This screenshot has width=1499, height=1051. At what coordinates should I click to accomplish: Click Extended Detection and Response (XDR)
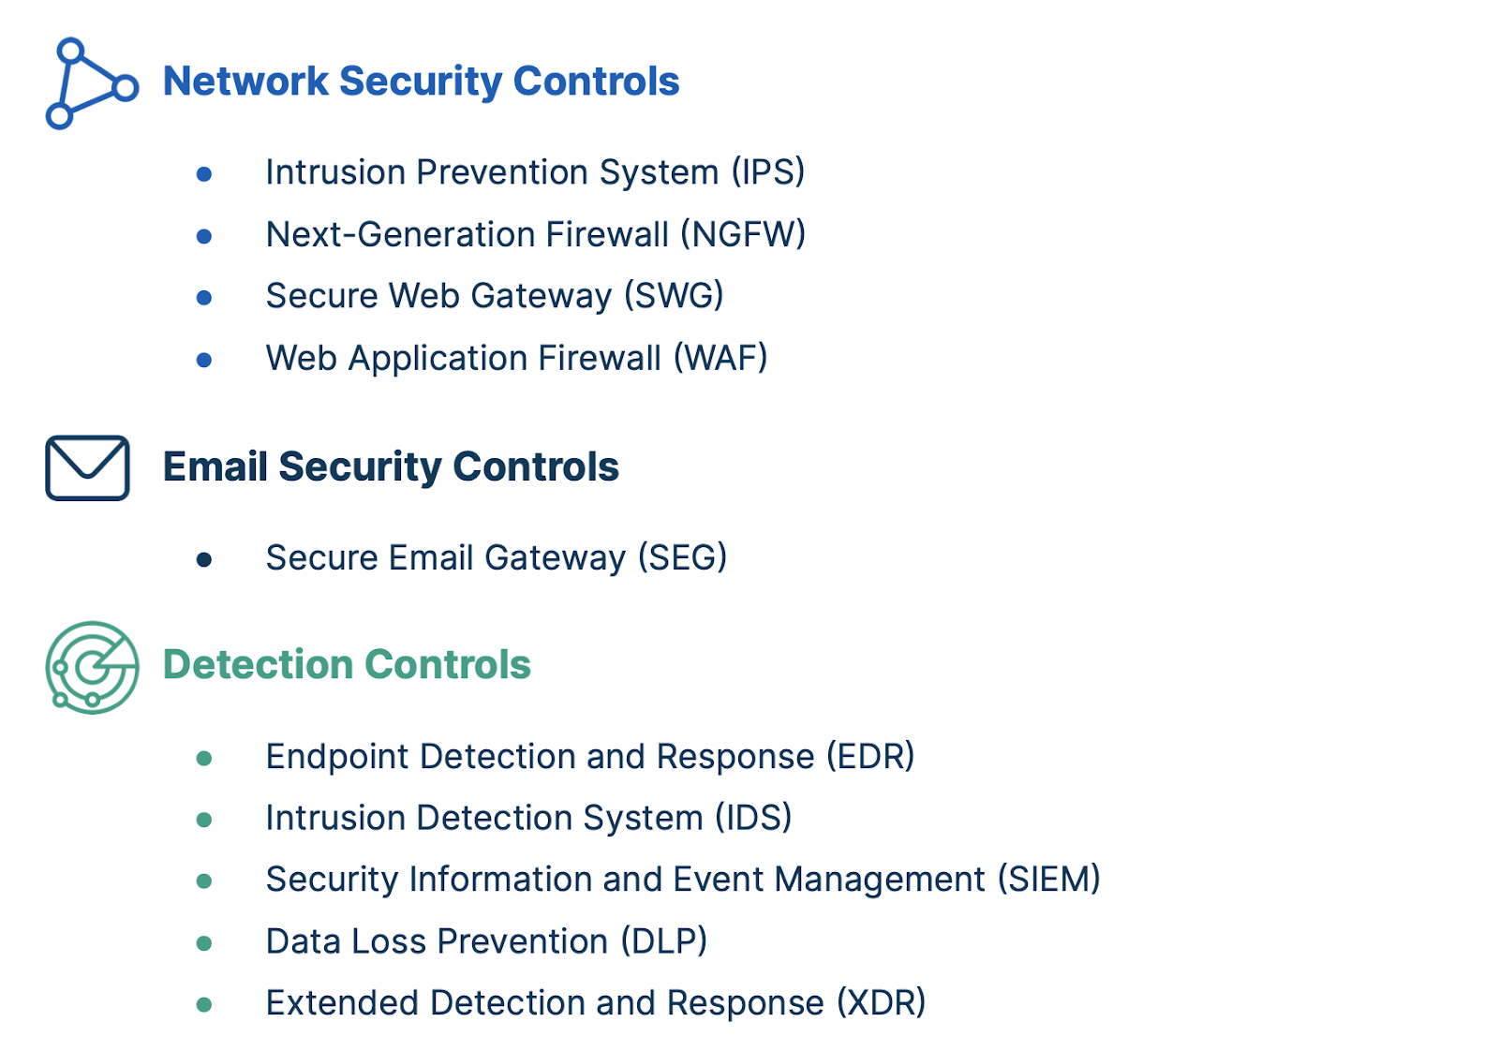click(596, 1003)
